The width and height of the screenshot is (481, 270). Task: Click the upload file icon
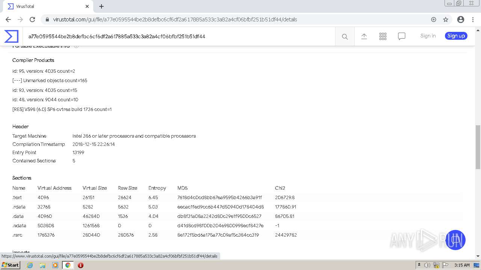(x=364, y=36)
